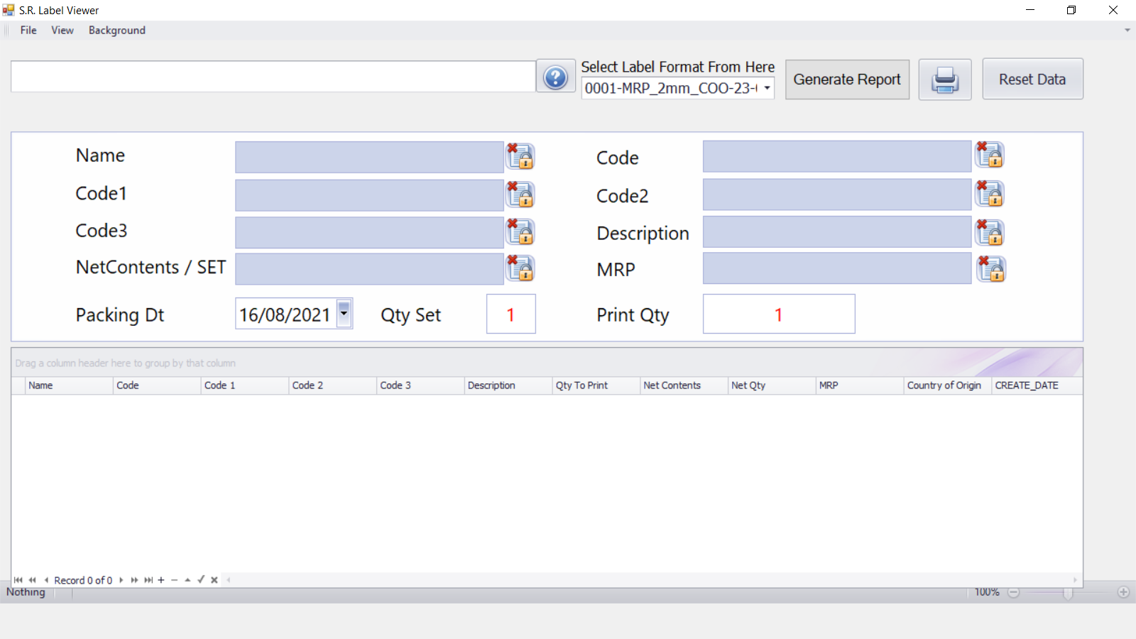The width and height of the screenshot is (1136, 639).
Task: Click the lock icon beside Name field
Action: point(520,156)
